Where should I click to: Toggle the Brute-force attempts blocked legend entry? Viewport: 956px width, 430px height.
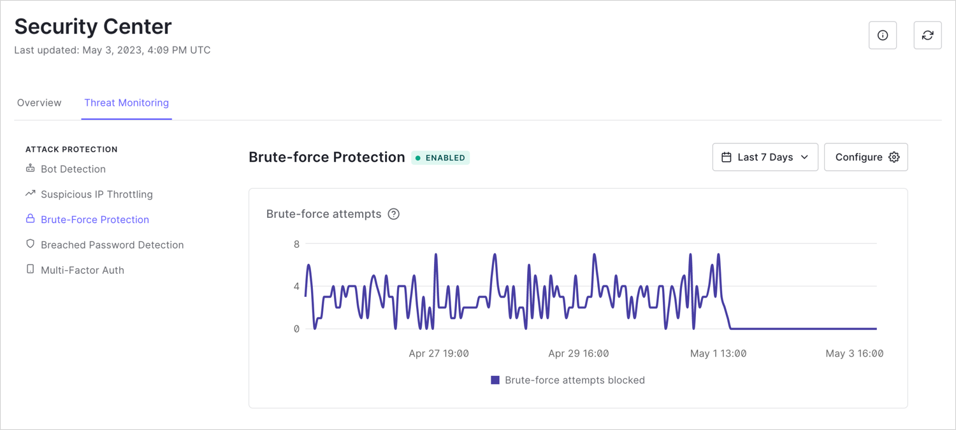pyautogui.click(x=567, y=380)
